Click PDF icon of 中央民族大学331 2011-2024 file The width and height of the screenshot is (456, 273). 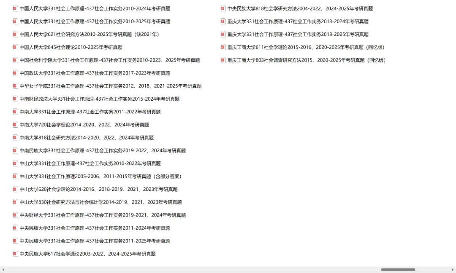(15, 228)
